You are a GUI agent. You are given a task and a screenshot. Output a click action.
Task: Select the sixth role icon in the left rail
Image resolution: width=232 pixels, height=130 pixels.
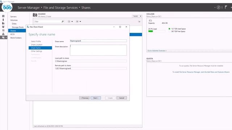(3, 34)
